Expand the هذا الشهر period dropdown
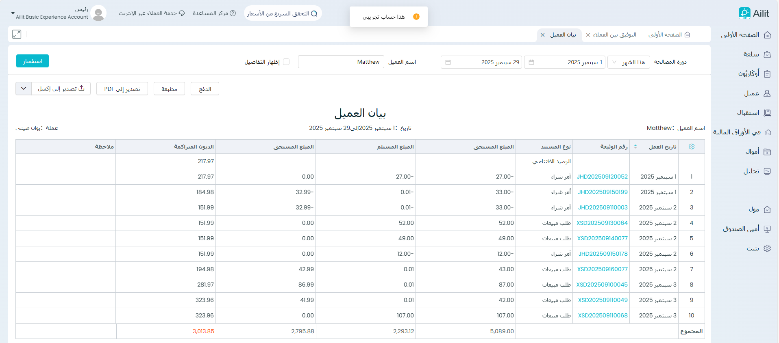 click(x=629, y=62)
